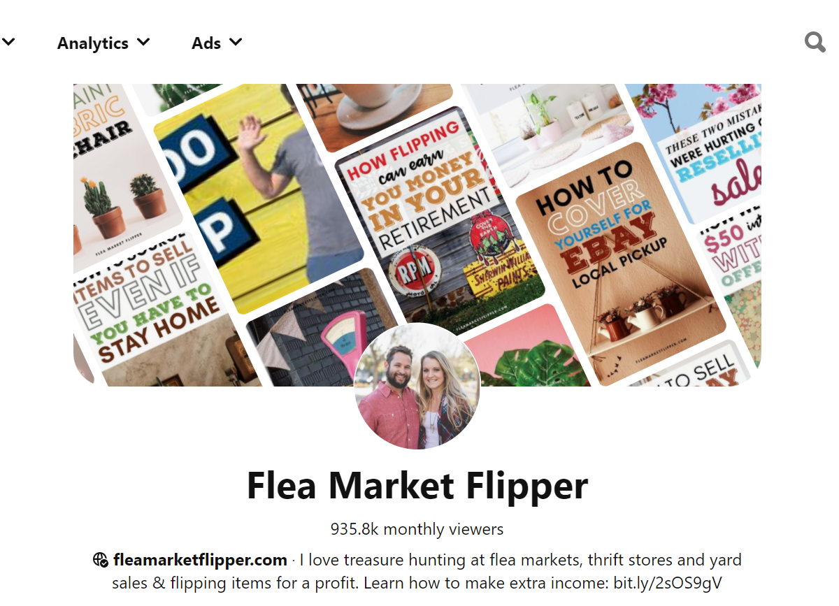Expand the Analytics dropdown menu
This screenshot has height=606, width=839.
click(x=144, y=42)
